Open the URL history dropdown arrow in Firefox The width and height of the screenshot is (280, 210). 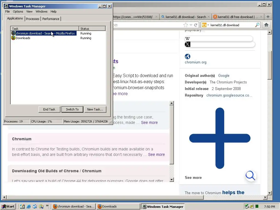191,25
